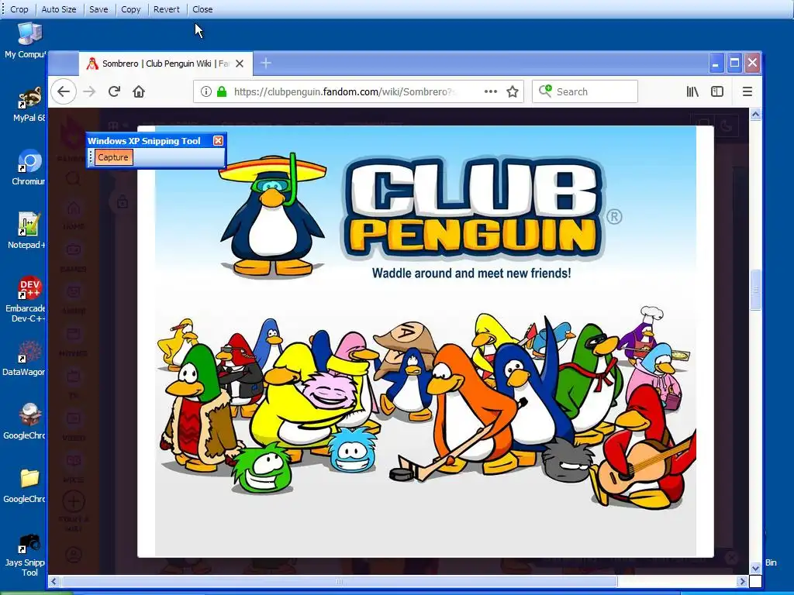The image size is (794, 595).
Task: Click Save in the top toolbar
Action: coord(98,9)
